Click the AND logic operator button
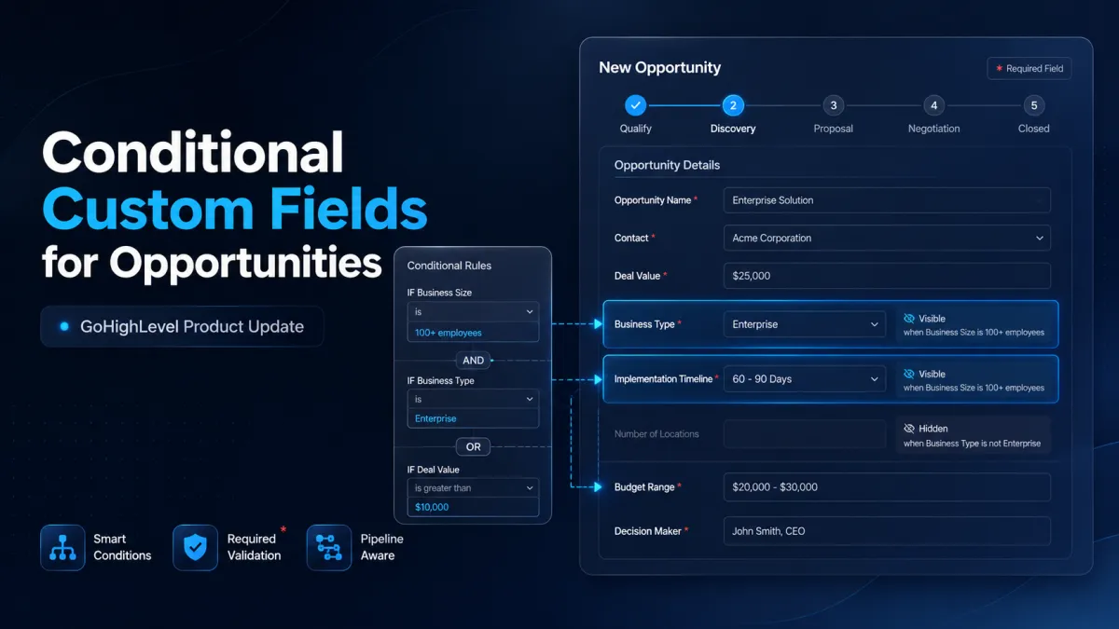 473,360
